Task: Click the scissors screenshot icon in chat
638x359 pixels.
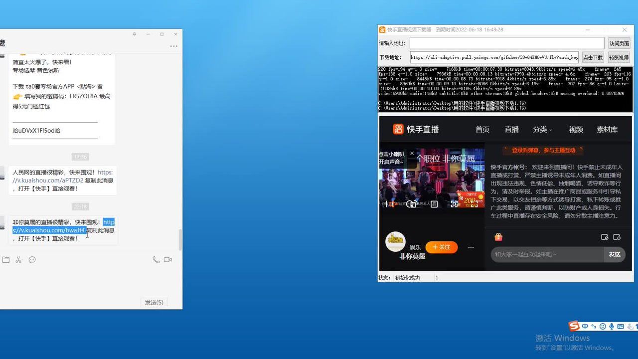Action: (x=19, y=260)
